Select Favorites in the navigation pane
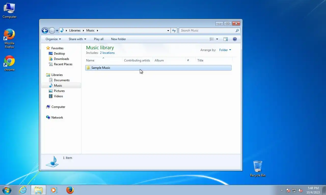 click(57, 48)
